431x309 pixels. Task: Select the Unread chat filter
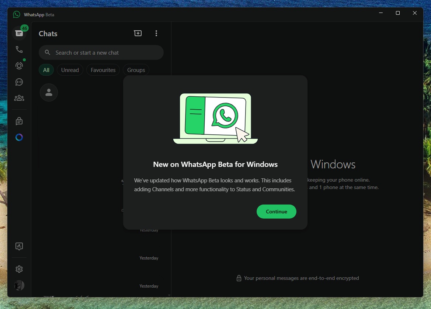70,70
